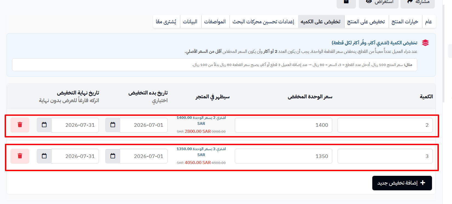
Task: Open the تخفيض على المنتج tab
Action: pyautogui.click(x=366, y=22)
